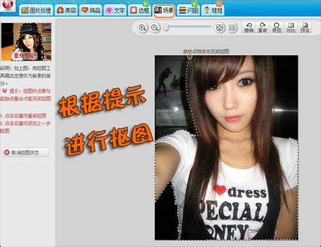
Task: Click the cutout example thumbnail
Action: click(x=26, y=42)
